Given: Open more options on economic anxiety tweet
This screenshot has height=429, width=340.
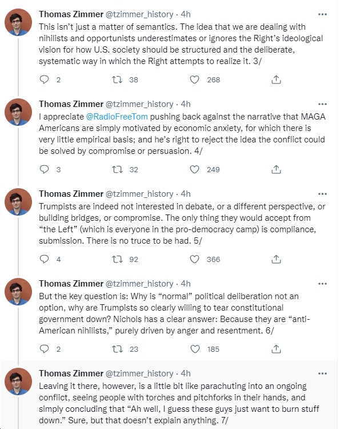Looking at the screenshot, I should [x=322, y=104].
